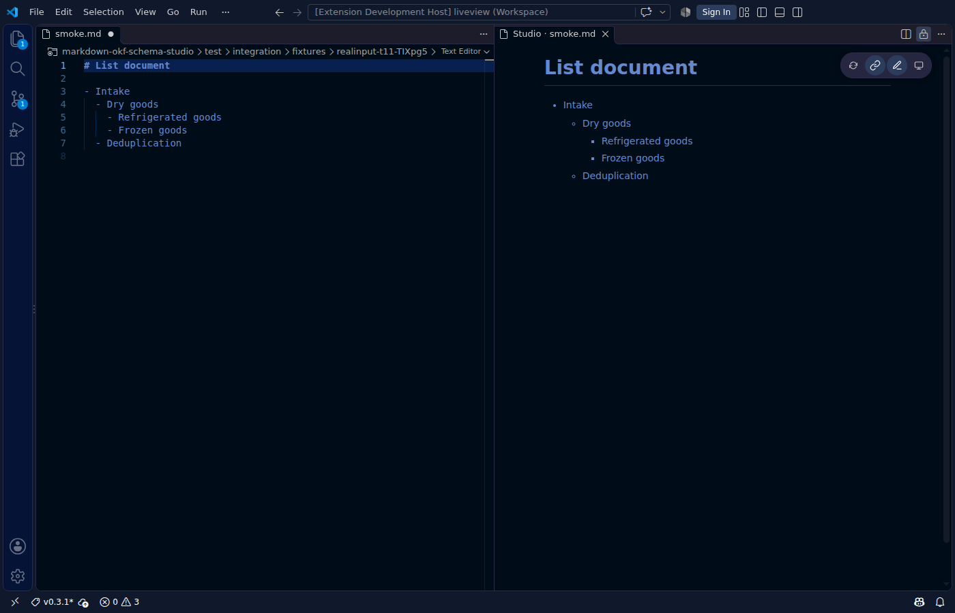955x613 pixels.
Task: Click the realinput-t11-TlXpg5 breadcrumb
Action: click(x=382, y=52)
